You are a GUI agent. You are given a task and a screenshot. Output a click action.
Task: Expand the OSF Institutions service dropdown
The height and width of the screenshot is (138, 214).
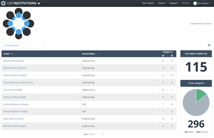pyautogui.click(x=39, y=4)
